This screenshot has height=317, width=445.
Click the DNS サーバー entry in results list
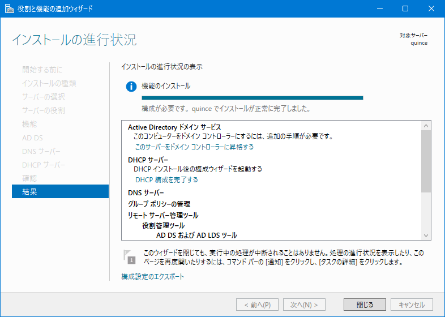pyautogui.click(x=146, y=193)
